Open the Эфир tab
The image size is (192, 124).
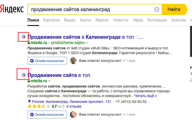pyautogui.click(x=138, y=20)
